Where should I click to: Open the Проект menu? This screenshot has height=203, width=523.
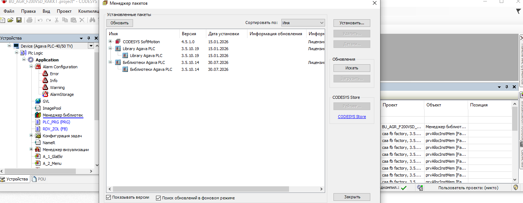coord(64,11)
